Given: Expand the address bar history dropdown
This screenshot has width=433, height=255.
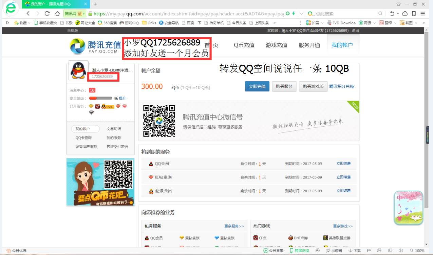Looking at the screenshot, I should tap(301, 14).
